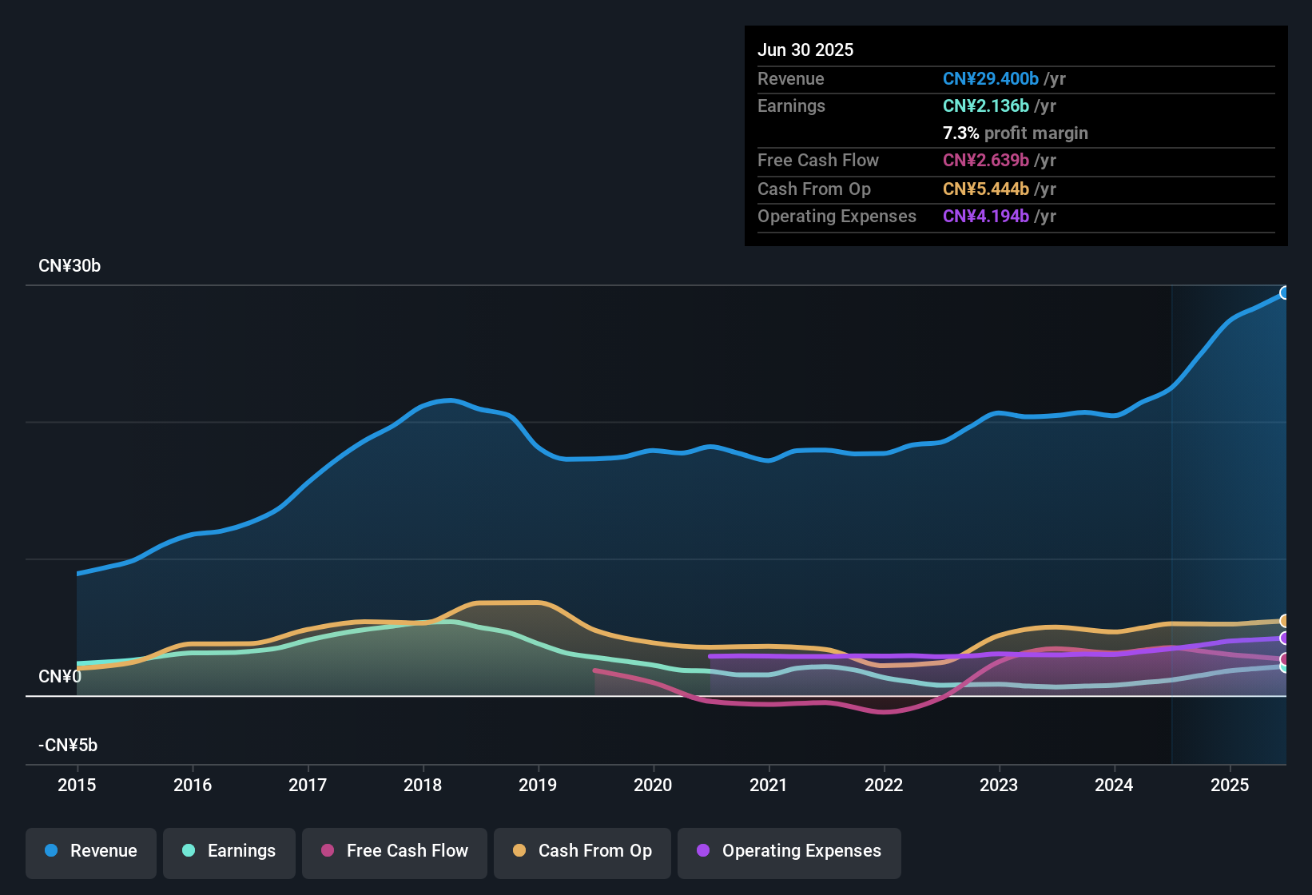The height and width of the screenshot is (895, 1312).
Task: Click the CN¥30b axis label
Action: [70, 266]
